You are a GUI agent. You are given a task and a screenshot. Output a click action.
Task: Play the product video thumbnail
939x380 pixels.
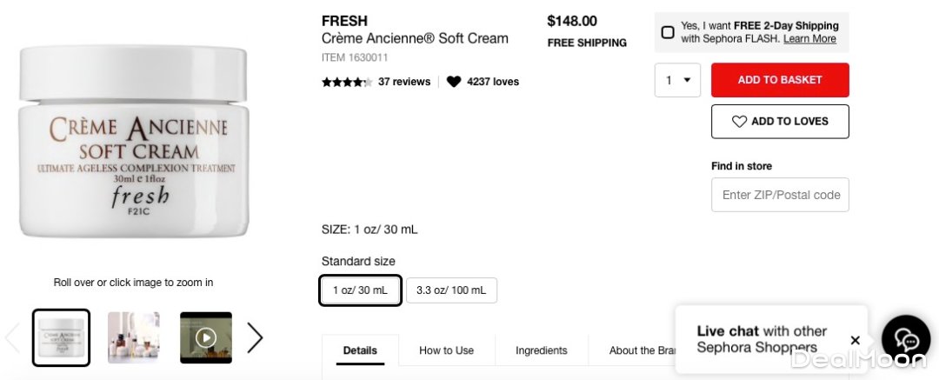pos(206,337)
